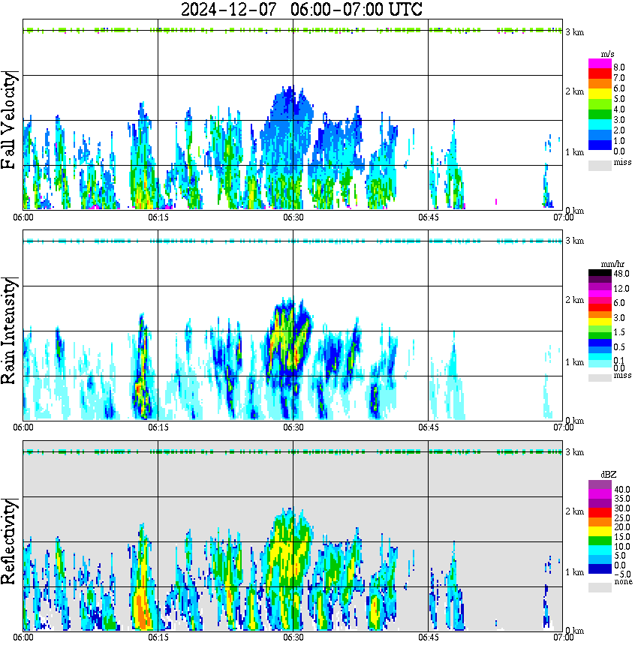Screen dimensions: 638x651
Task: Click the 1.5 value in the mm/hr legend
Action: [619, 331]
